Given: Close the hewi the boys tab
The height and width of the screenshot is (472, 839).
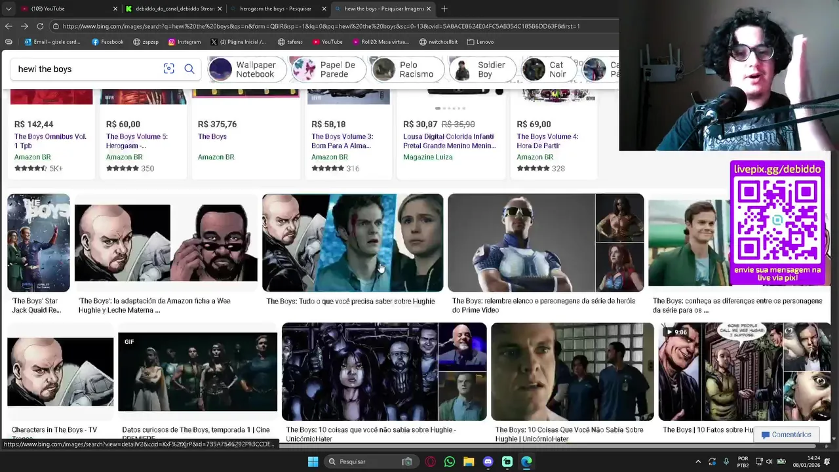Looking at the screenshot, I should 429,9.
